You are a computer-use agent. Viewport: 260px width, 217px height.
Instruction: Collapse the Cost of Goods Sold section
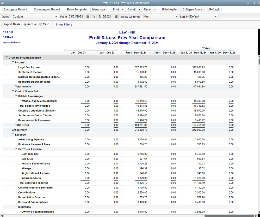coord(13,91)
